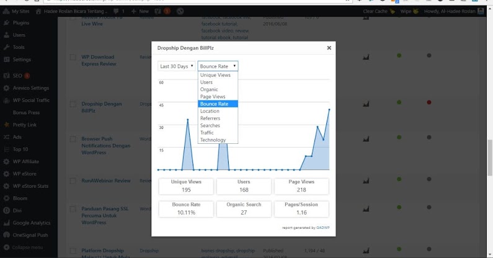This screenshot has width=493, height=258.
Task: Click the Bounce Rate 10.11% stat box
Action: click(x=186, y=208)
